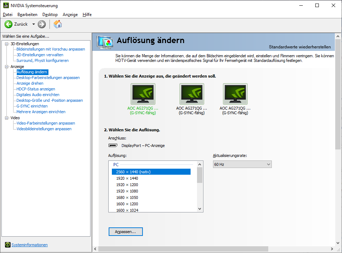342x253 pixels.
Task: Select resolution 2560 × 1440 (nativ)
Action: point(151,172)
